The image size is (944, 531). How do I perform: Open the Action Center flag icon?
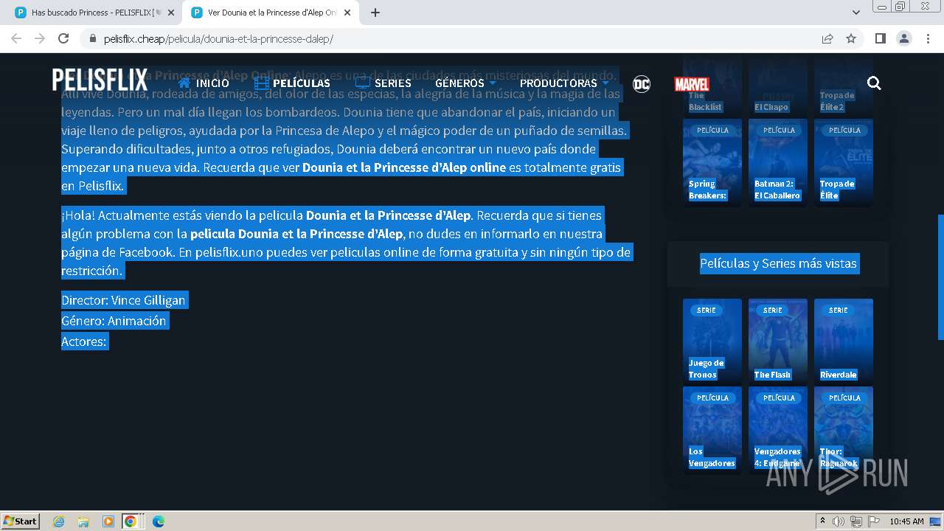[x=873, y=521]
